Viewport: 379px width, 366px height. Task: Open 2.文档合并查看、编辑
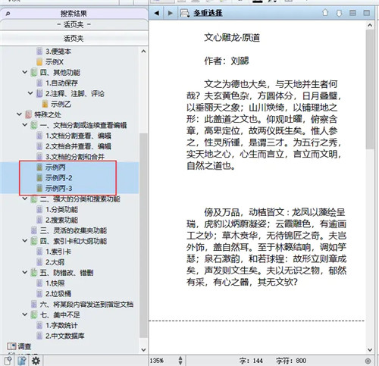click(78, 146)
